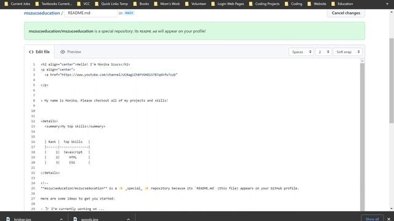
Task: Open the Current Jobs bookmark folder
Action: point(17,4)
